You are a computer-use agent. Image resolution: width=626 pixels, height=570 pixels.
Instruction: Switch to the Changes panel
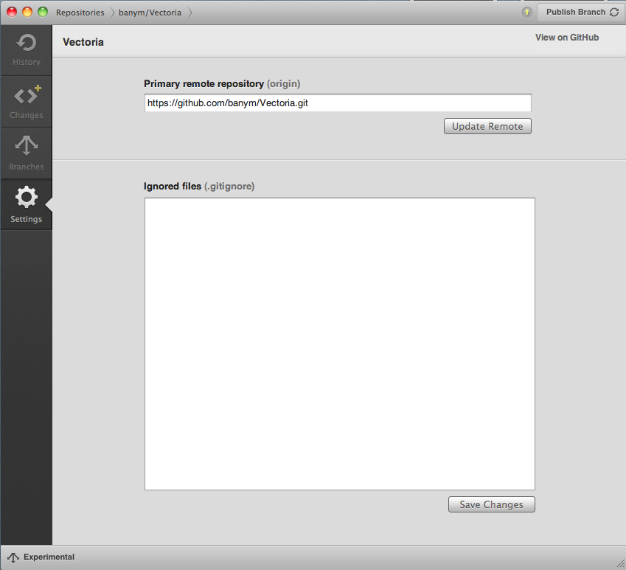pyautogui.click(x=26, y=102)
